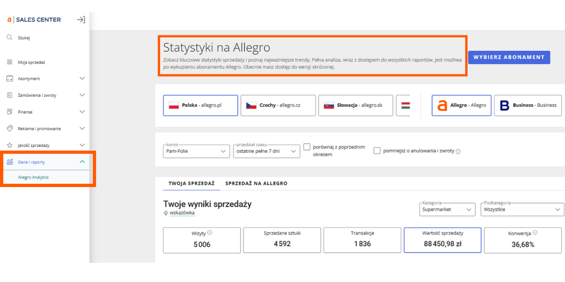Collapse sidebar with the arrow icon

(x=81, y=20)
